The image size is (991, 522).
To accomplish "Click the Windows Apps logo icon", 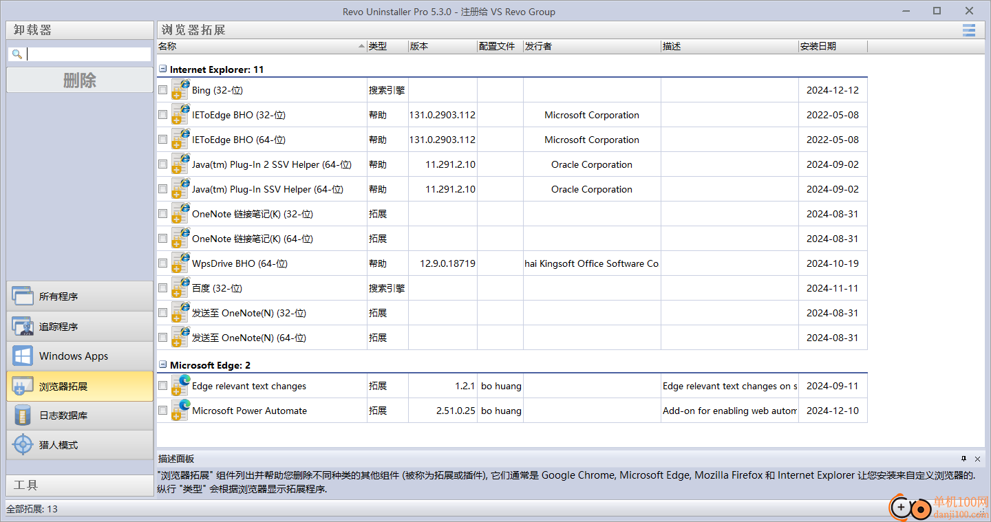I will [x=23, y=356].
